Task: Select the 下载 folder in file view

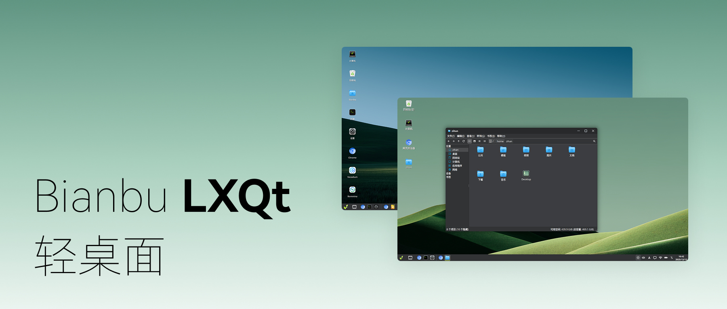Action: pos(480,175)
